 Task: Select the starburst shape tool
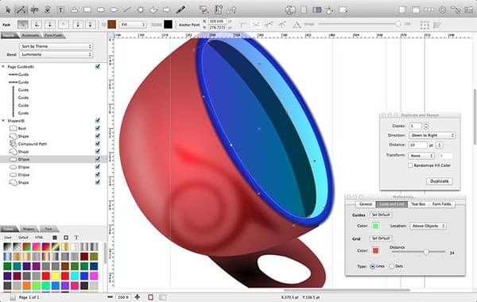tap(140, 10)
